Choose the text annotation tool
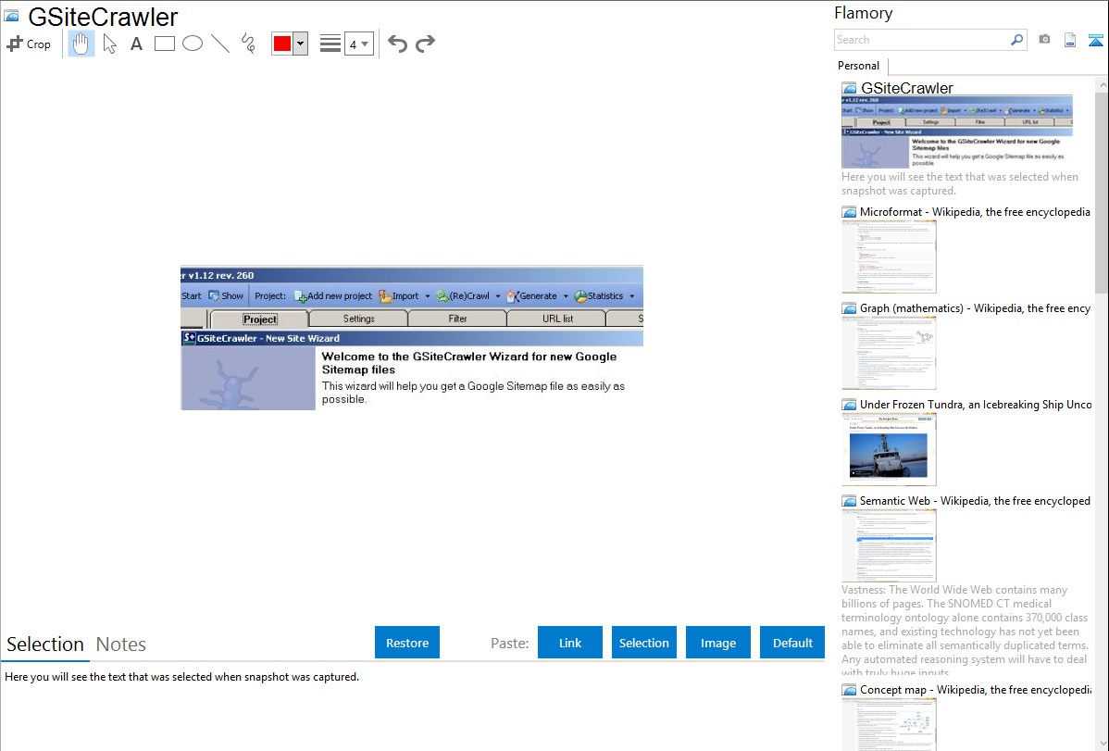 [136, 44]
